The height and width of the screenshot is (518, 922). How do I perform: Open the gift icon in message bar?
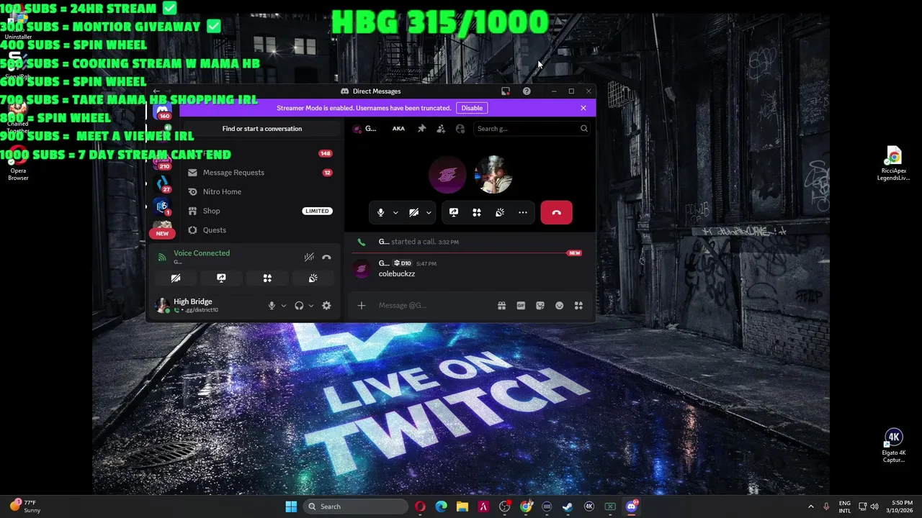point(501,306)
